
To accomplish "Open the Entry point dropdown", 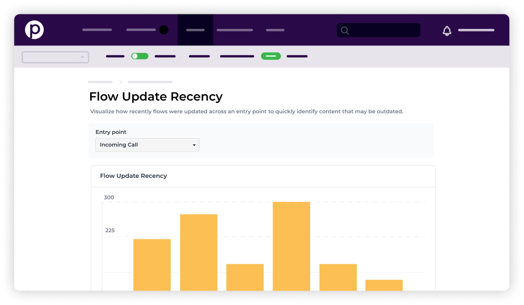I will [x=147, y=145].
